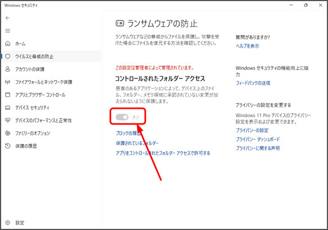Click コントロールされたフォルダー アクセス heading
The width and height of the screenshot is (328, 230).
[x=160, y=79]
